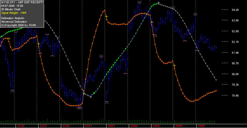Screen dimensions: 247x128
Task: Select the 03/30 date marker
Action: (x=66, y=126)
